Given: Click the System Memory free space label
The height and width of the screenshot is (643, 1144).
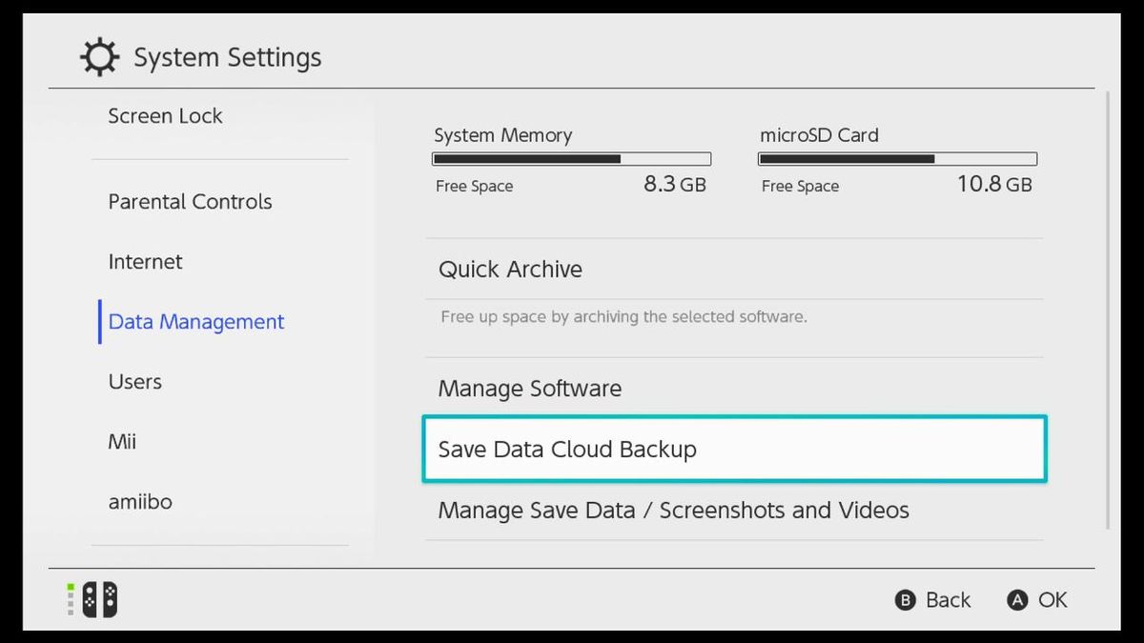Looking at the screenshot, I should coord(474,186).
